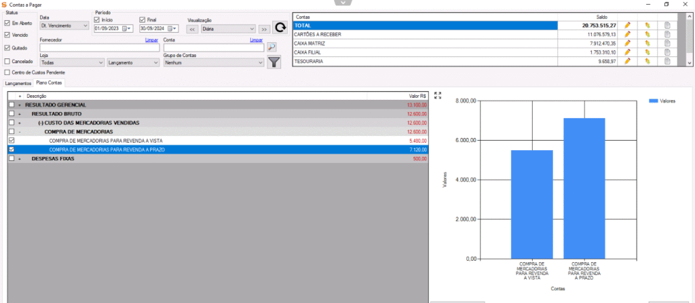Screen dimensions: 695x303
Task: Expand the DESPESAS FIXAS tree row
Action: click(20, 158)
